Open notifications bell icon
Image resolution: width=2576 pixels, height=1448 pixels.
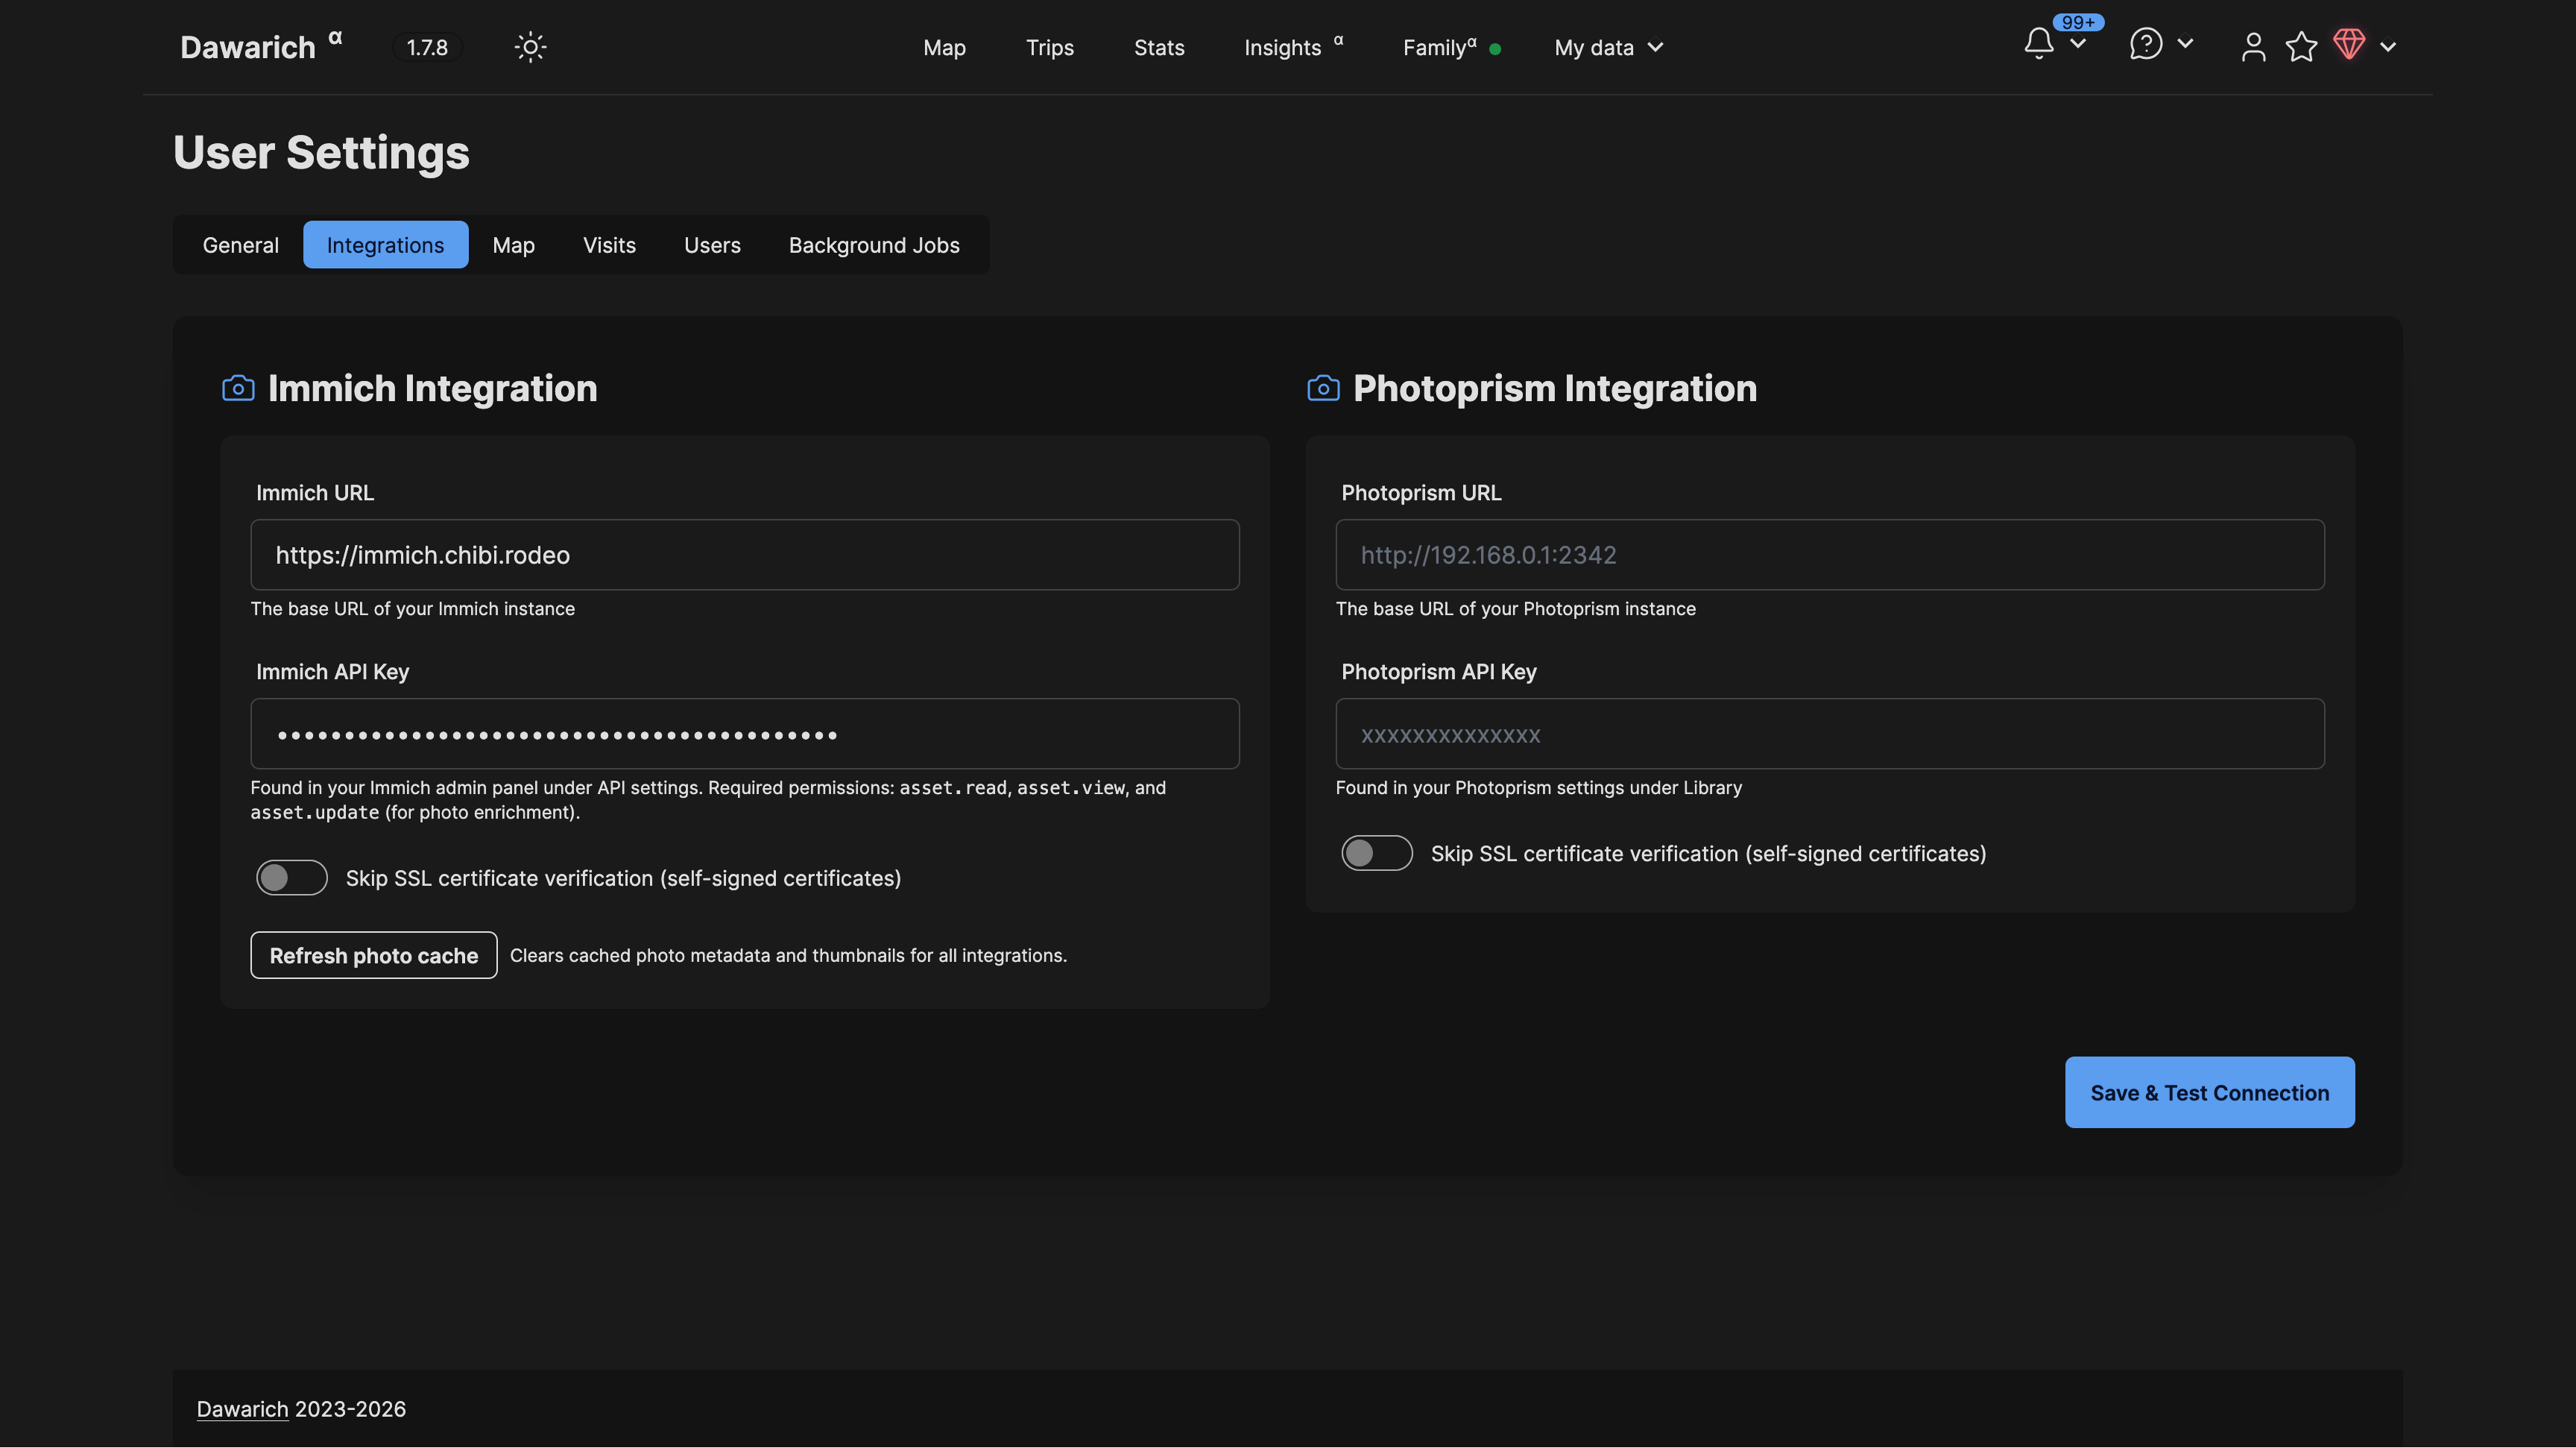pyautogui.click(x=2038, y=44)
